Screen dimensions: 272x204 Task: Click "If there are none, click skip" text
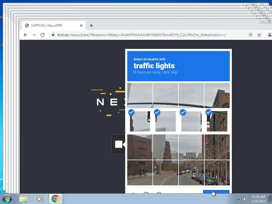click(155, 72)
